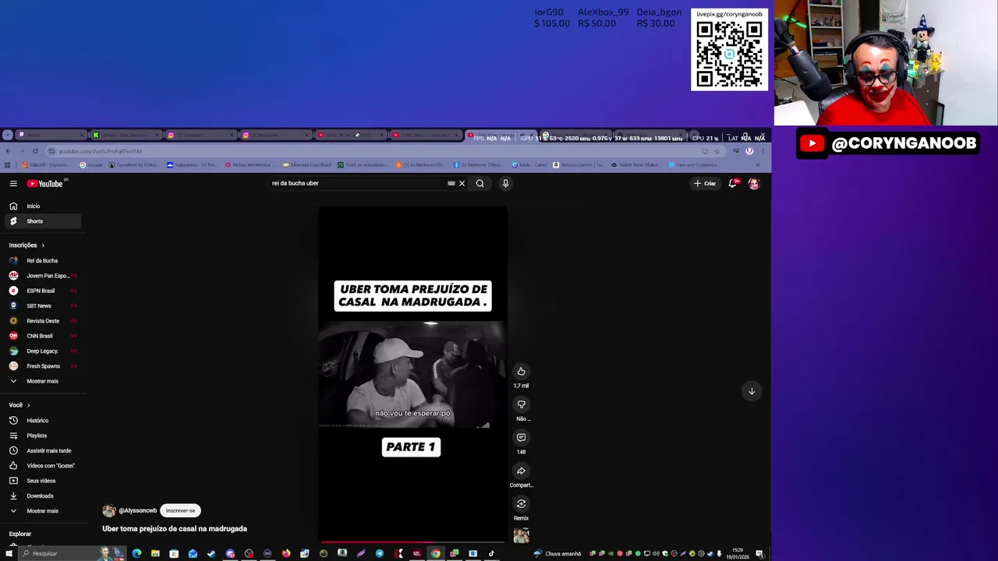Open Vídeos com "Gostei" list
This screenshot has height=561, width=998.
42,466
